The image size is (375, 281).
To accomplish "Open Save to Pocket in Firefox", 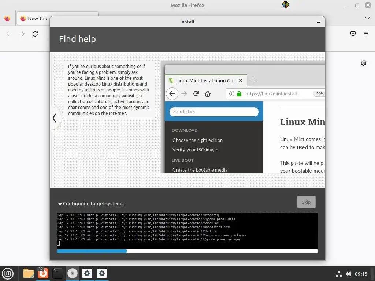I will pyautogui.click(x=353, y=34).
